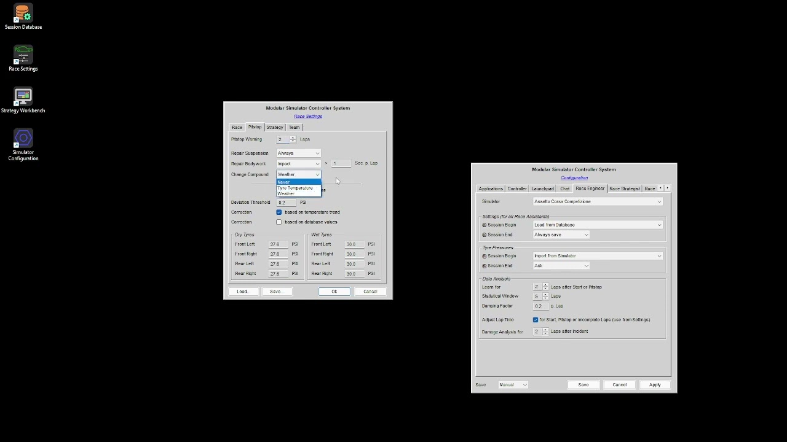Image resolution: width=787 pixels, height=442 pixels.
Task: Click the Change Compound combo box
Action: pyautogui.click(x=298, y=174)
